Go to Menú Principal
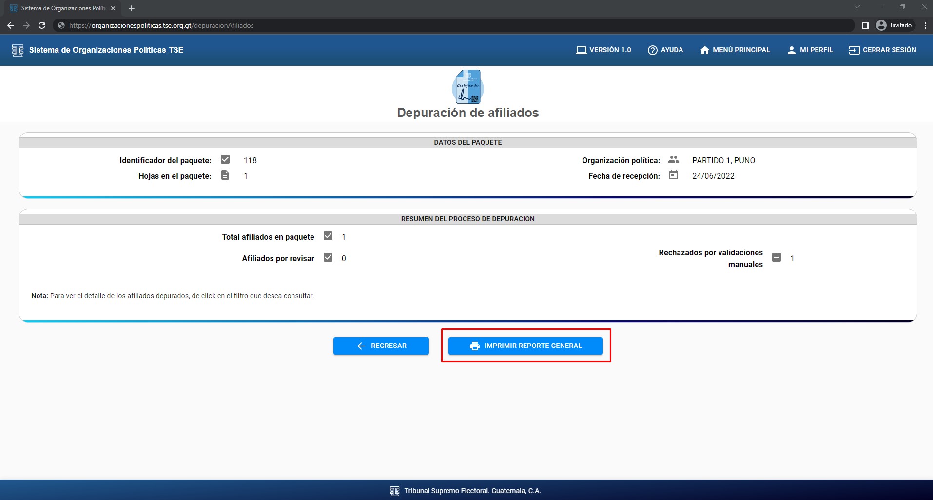933x500 pixels. (x=735, y=50)
